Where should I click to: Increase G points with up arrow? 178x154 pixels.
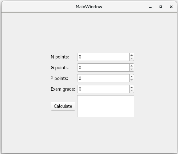click(132, 66)
